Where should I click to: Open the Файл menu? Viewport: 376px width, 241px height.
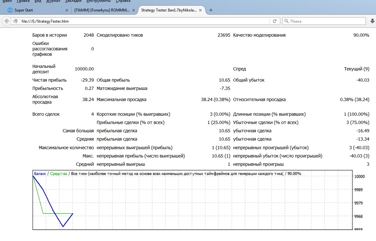(7, 1)
